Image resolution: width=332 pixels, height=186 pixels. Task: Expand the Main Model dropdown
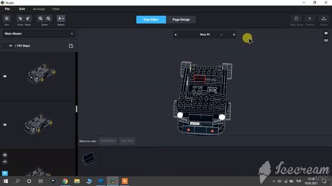[x=39, y=34]
